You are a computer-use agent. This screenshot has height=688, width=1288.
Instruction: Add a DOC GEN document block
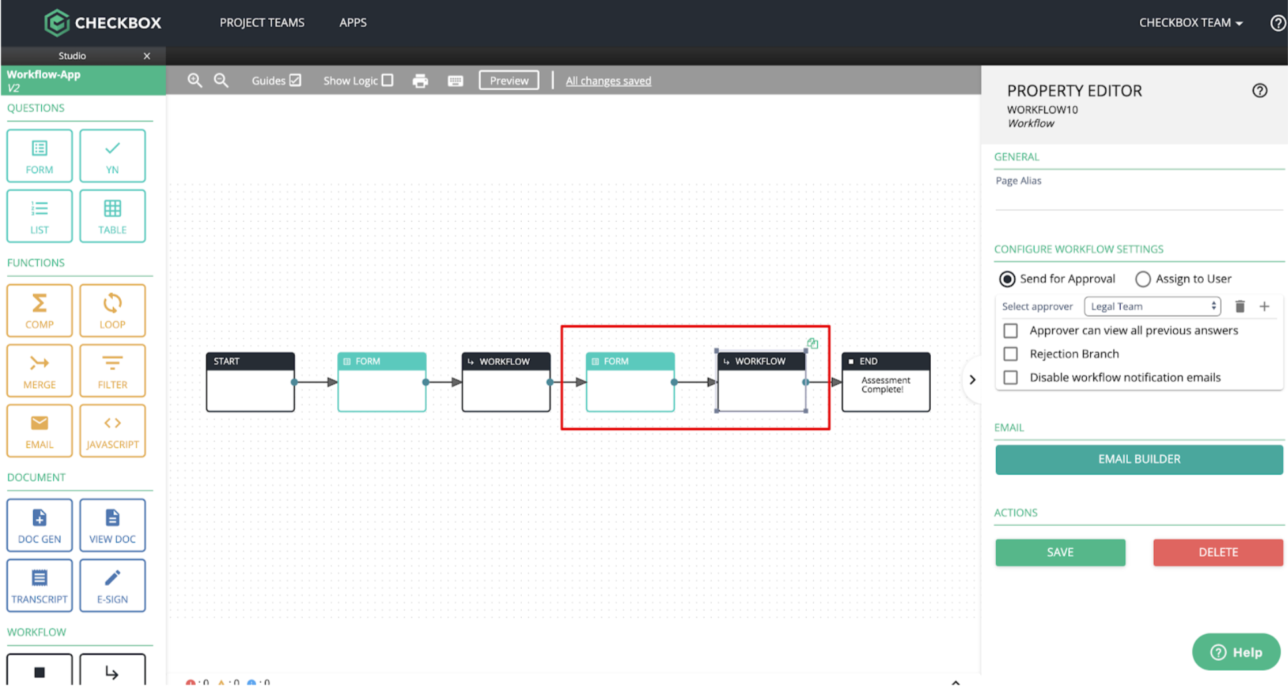coord(39,525)
